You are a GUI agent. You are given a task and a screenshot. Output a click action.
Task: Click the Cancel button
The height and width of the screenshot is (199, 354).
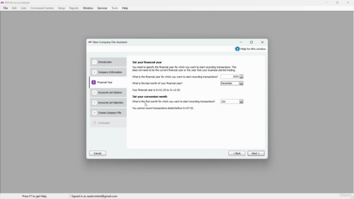[x=97, y=154]
